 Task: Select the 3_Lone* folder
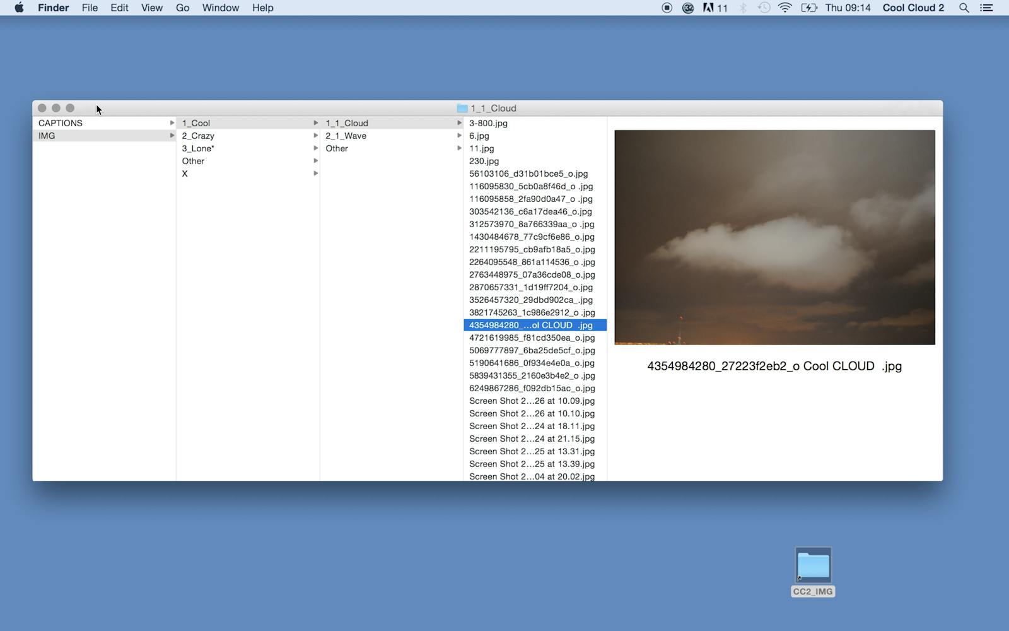point(198,148)
